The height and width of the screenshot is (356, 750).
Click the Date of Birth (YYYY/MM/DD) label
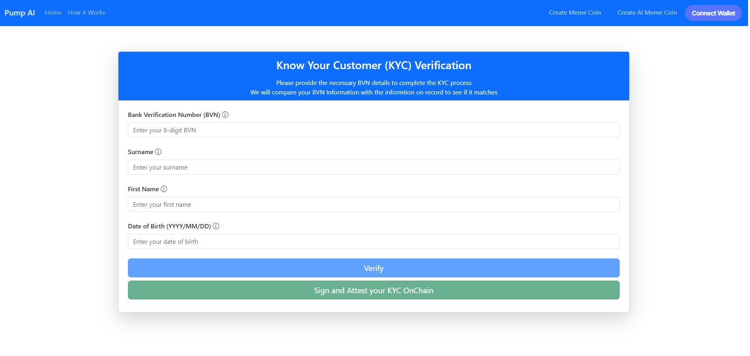[x=169, y=226]
